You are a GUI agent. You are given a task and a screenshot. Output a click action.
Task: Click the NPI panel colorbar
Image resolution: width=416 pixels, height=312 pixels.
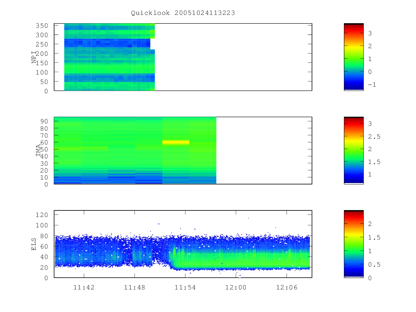(354, 57)
